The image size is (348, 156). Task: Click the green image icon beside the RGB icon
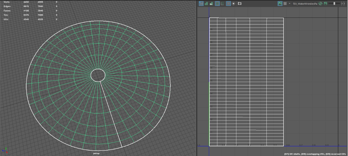tap(325, 4)
